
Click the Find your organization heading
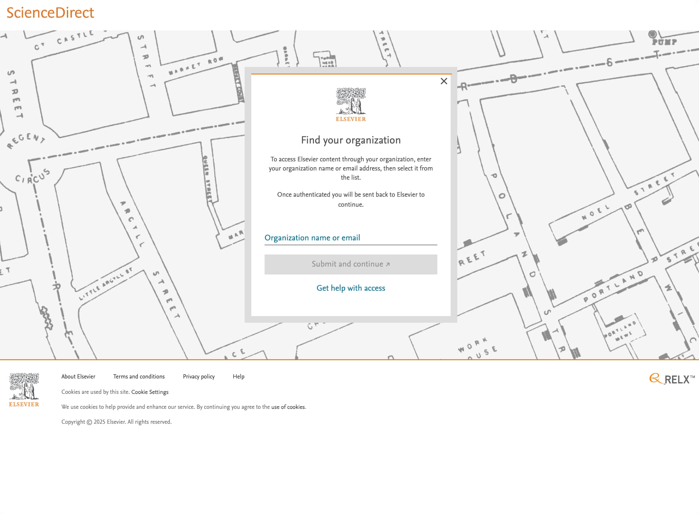click(351, 140)
